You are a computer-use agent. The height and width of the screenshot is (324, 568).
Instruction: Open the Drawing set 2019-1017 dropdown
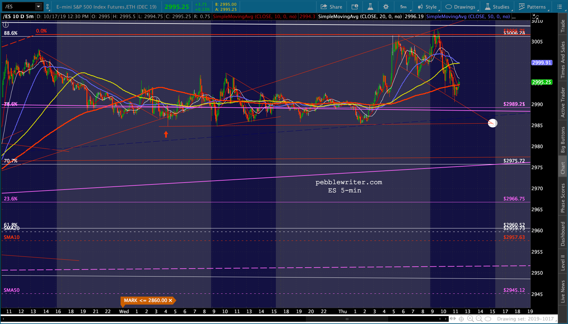coord(526,319)
